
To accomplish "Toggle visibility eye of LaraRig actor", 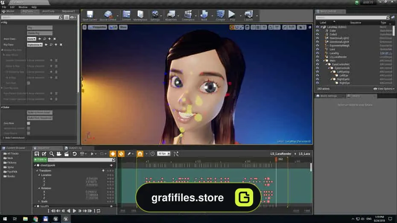I will tap(318, 53).
